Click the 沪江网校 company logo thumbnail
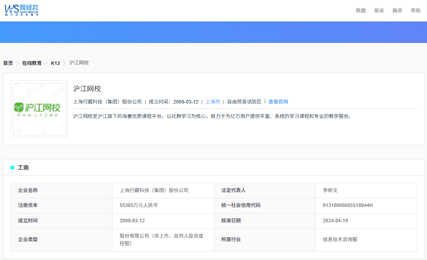Viewport: 427px width, 260px height. [39, 109]
